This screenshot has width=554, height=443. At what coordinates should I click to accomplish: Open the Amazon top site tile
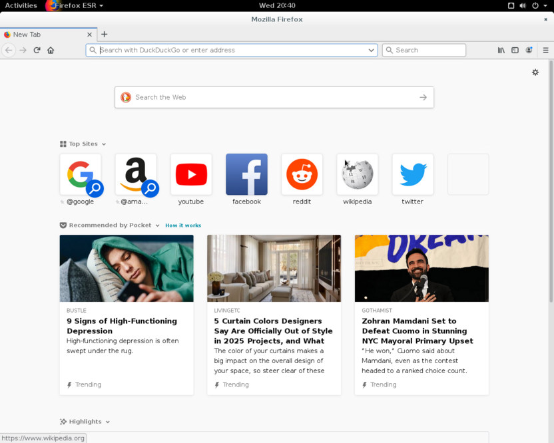point(136,174)
